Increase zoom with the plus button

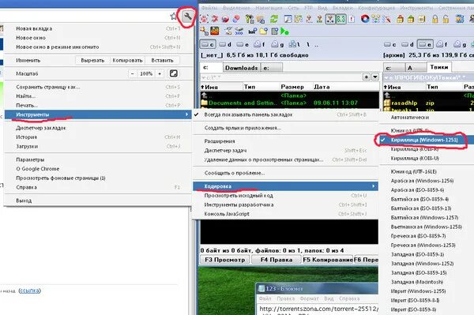click(x=160, y=73)
